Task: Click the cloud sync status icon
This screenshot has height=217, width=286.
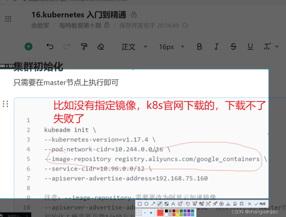Action: tap(185, 25)
